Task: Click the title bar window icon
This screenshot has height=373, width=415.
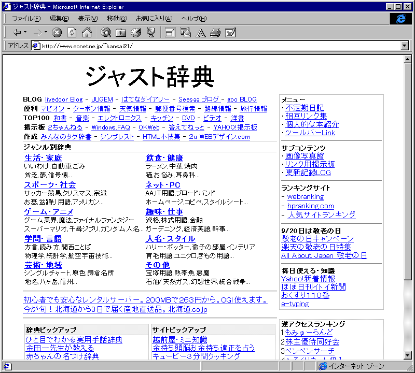Action: (x=7, y=7)
